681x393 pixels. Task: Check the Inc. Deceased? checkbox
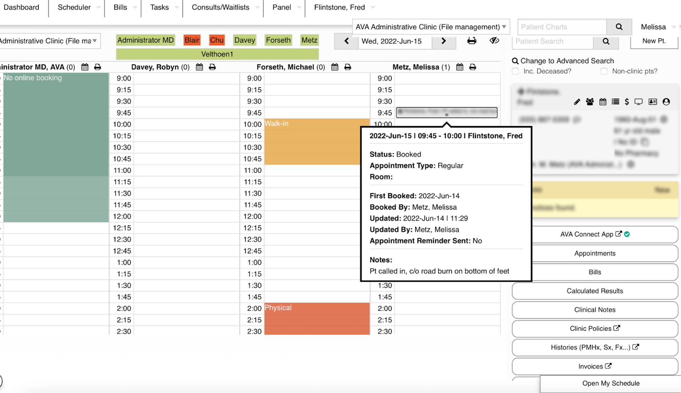[515, 71]
